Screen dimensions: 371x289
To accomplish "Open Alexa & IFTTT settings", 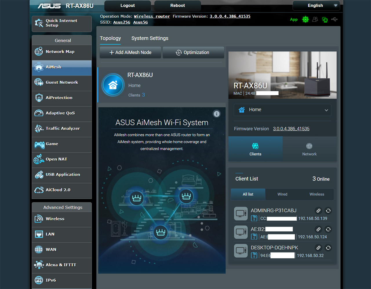I will click(62, 265).
